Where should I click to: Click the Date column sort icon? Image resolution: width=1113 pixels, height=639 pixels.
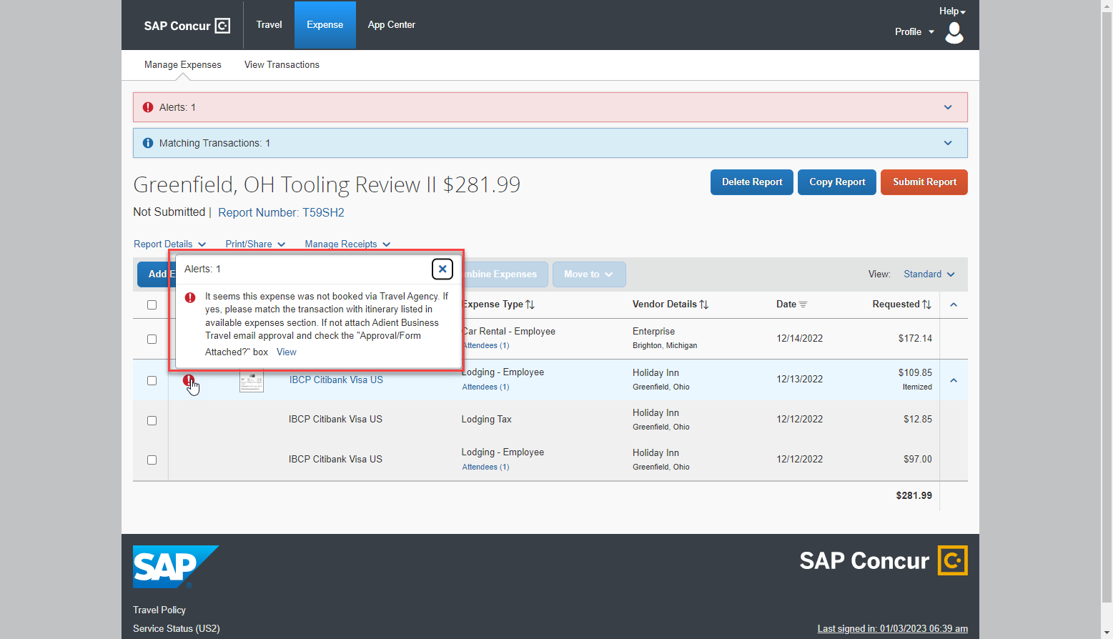pos(803,304)
